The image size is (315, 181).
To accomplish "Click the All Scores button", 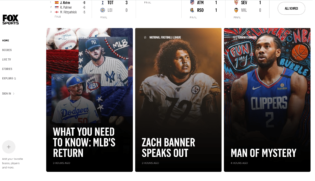I will 291,8.
